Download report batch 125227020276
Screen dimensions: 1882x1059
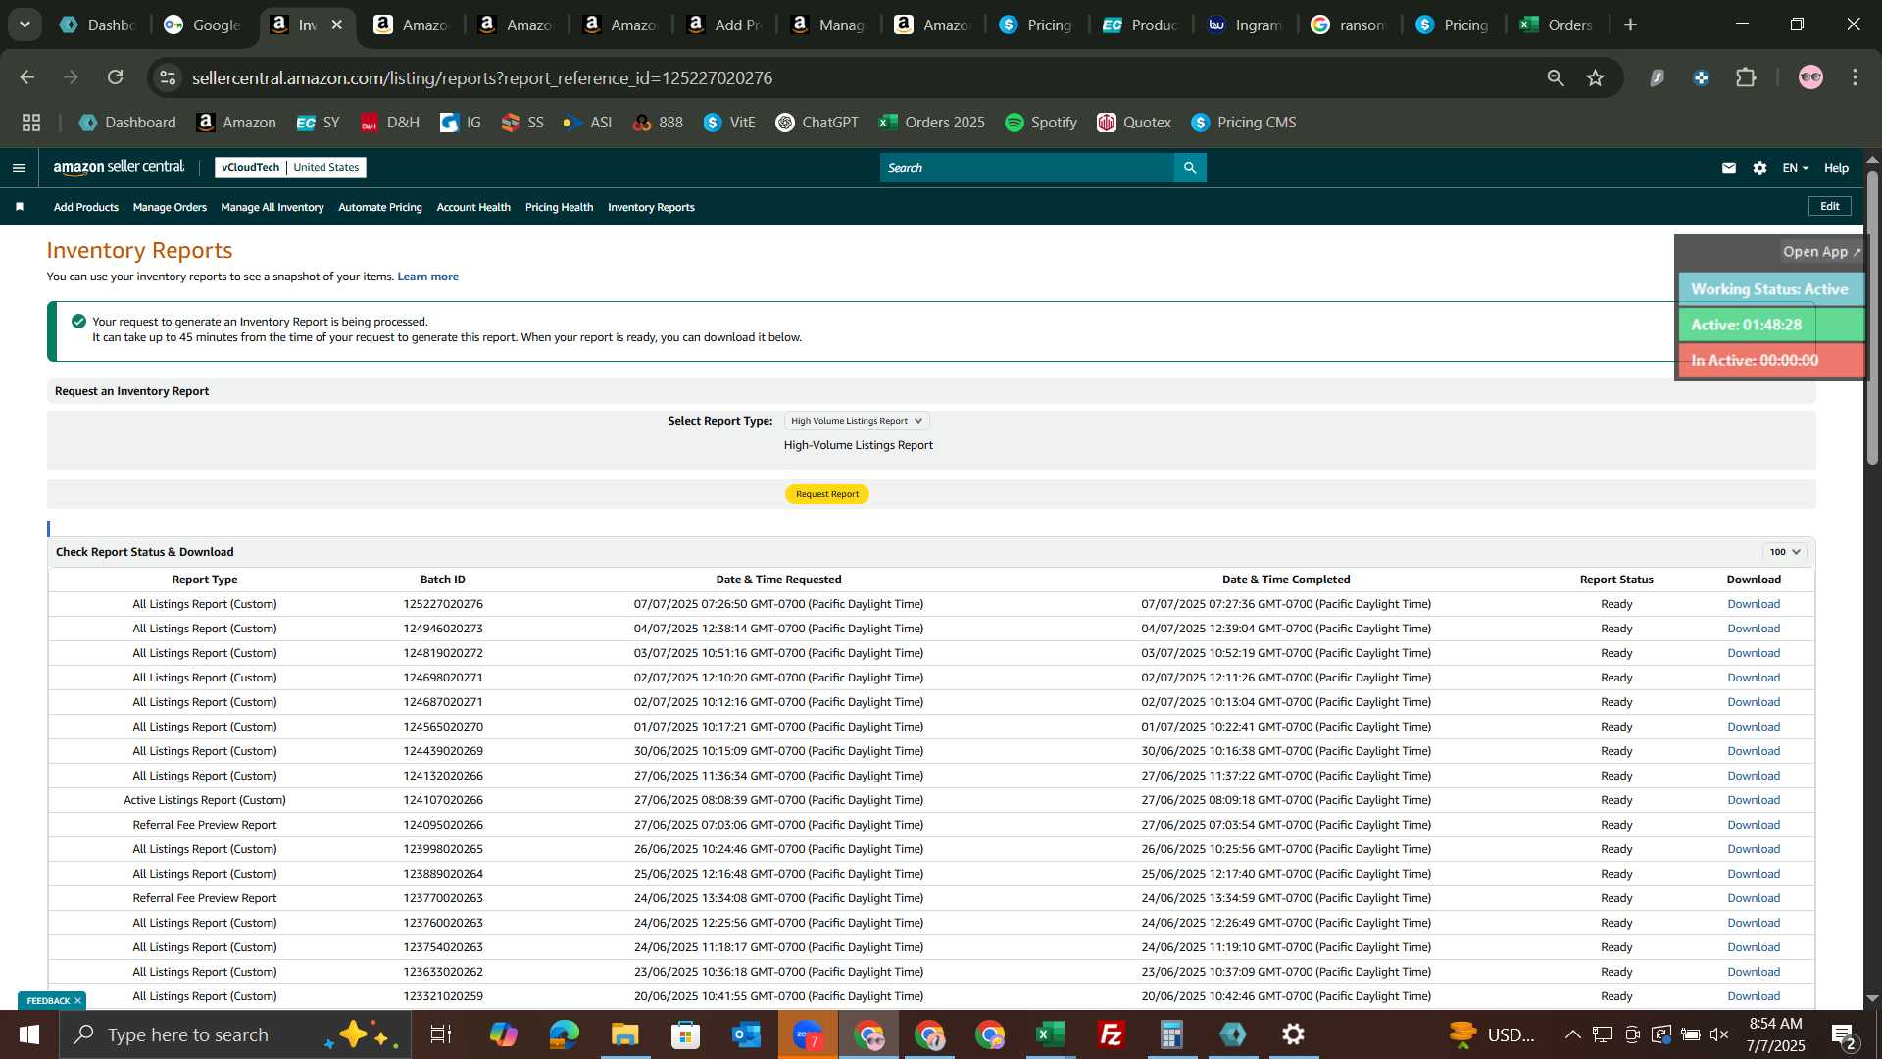tap(1754, 604)
